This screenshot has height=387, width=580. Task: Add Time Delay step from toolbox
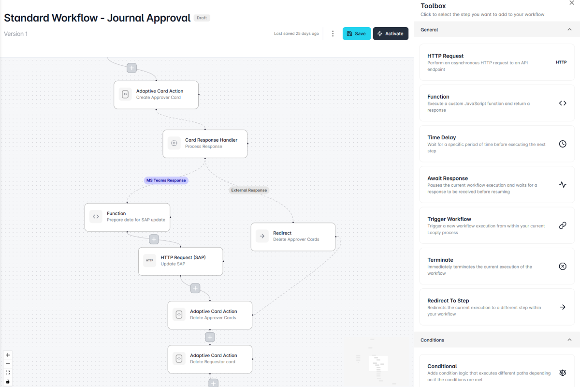pyautogui.click(x=496, y=144)
